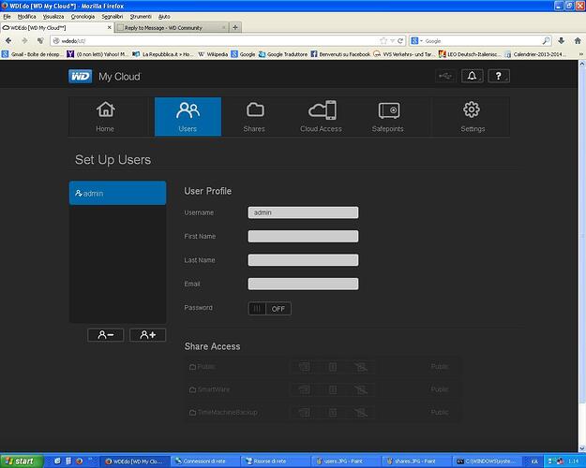Open the Visualizza menu
586x468 pixels.
click(x=53, y=17)
